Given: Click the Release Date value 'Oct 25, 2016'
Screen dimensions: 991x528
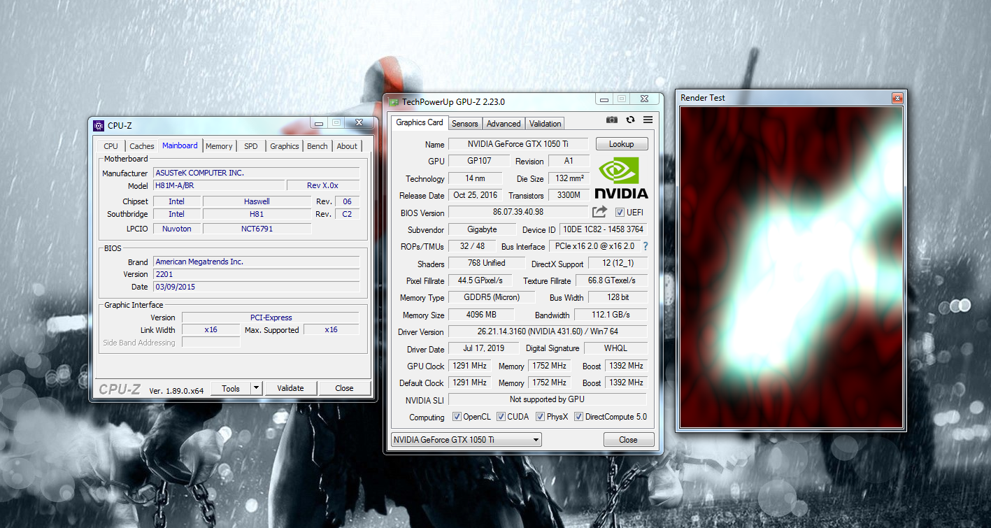Looking at the screenshot, I should [476, 195].
